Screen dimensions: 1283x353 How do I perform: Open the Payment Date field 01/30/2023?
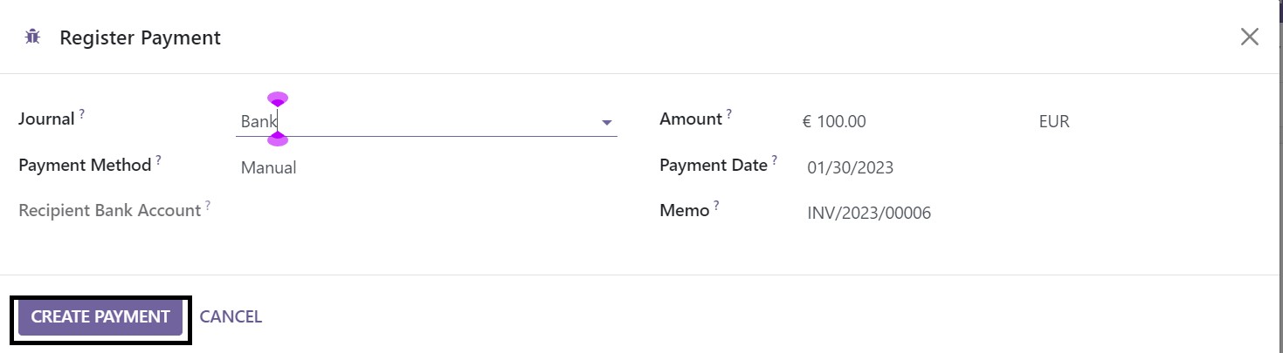[x=851, y=167]
